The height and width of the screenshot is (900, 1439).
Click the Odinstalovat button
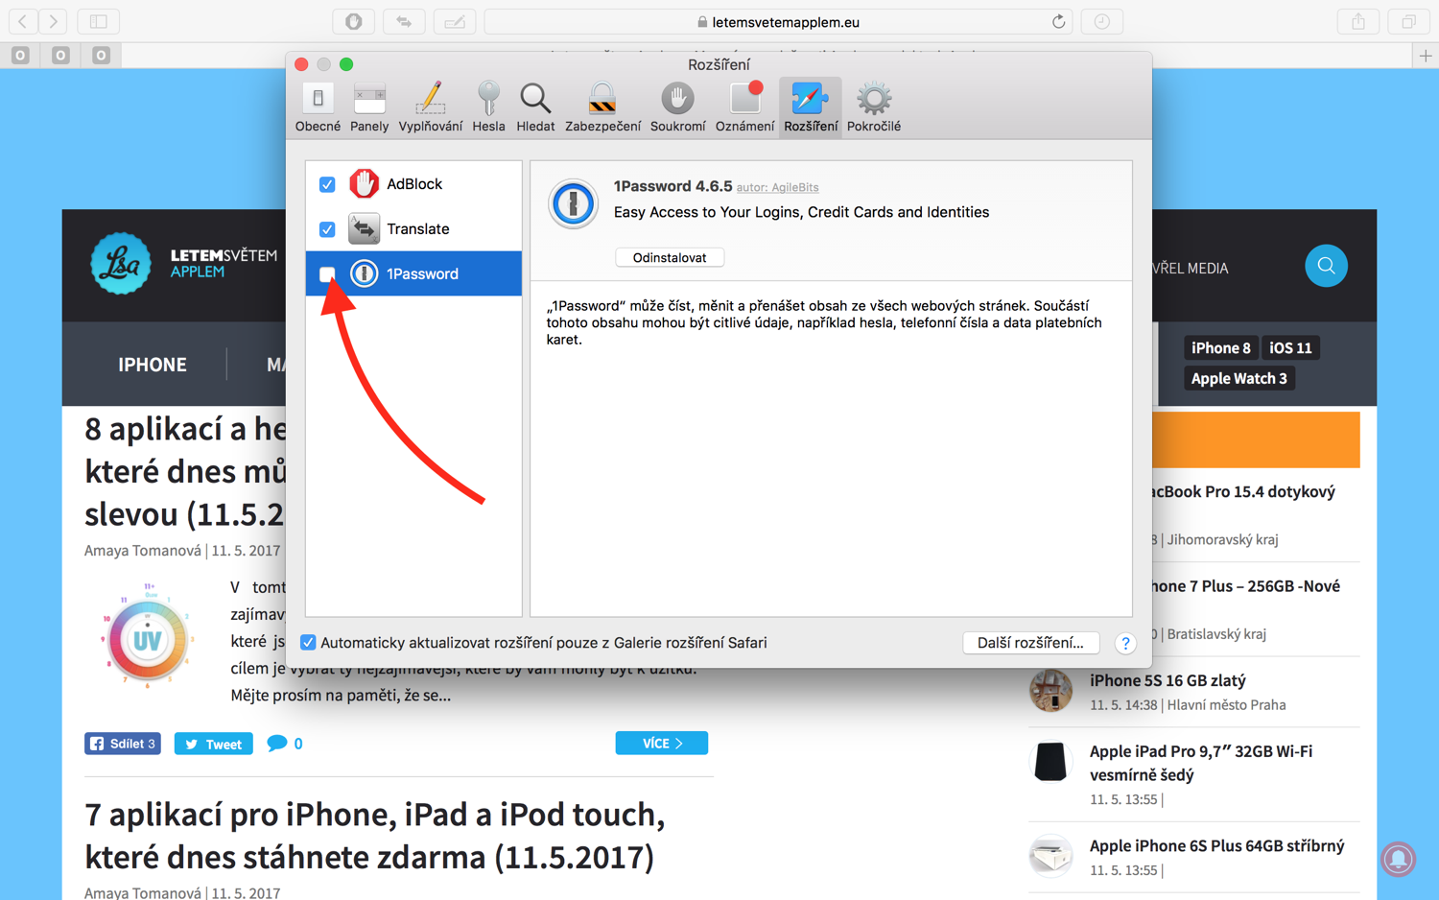click(670, 257)
